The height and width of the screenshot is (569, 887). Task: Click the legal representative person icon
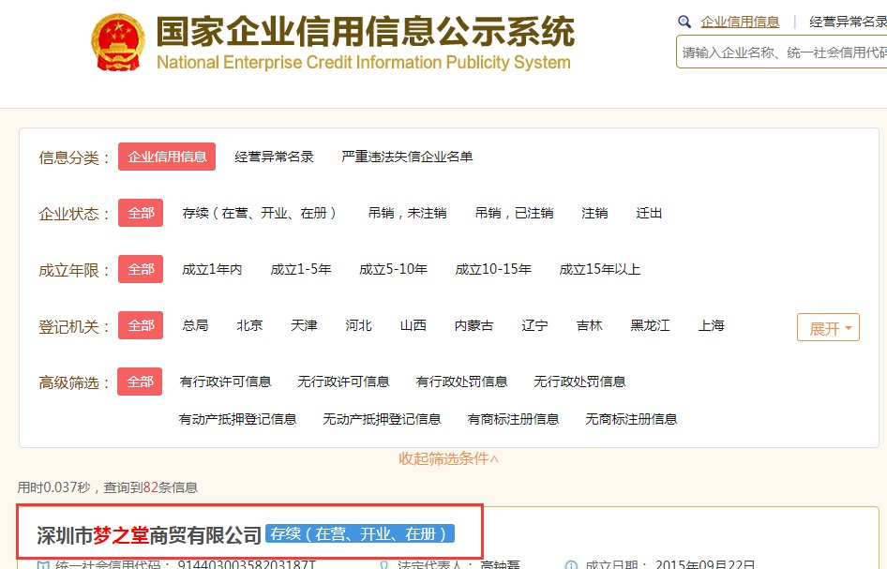[x=384, y=563]
